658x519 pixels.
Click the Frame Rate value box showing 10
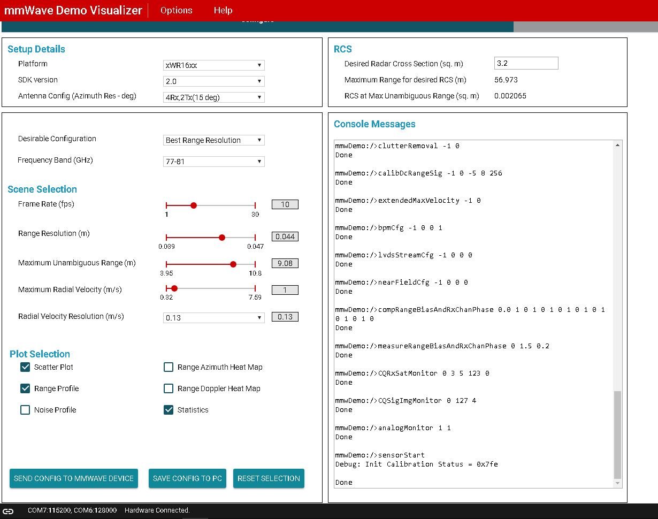tap(285, 204)
